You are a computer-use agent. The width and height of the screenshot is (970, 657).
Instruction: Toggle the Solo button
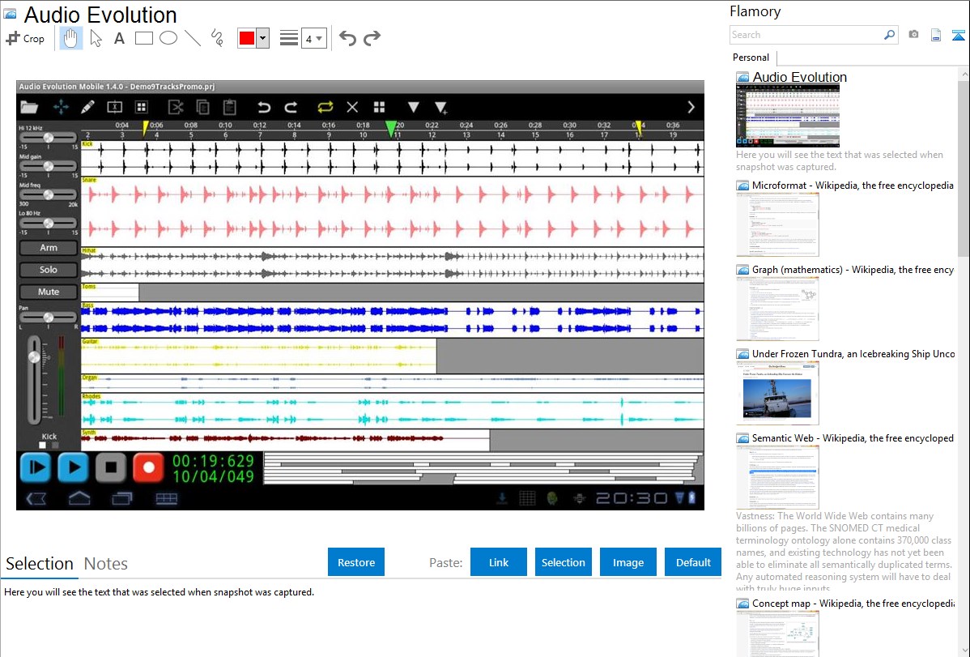click(x=49, y=270)
